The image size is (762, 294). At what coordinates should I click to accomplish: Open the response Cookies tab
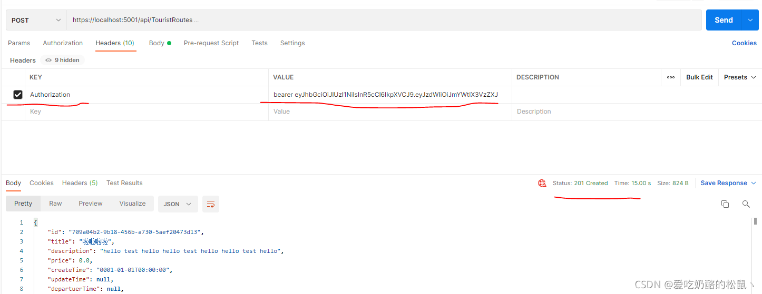pos(42,183)
